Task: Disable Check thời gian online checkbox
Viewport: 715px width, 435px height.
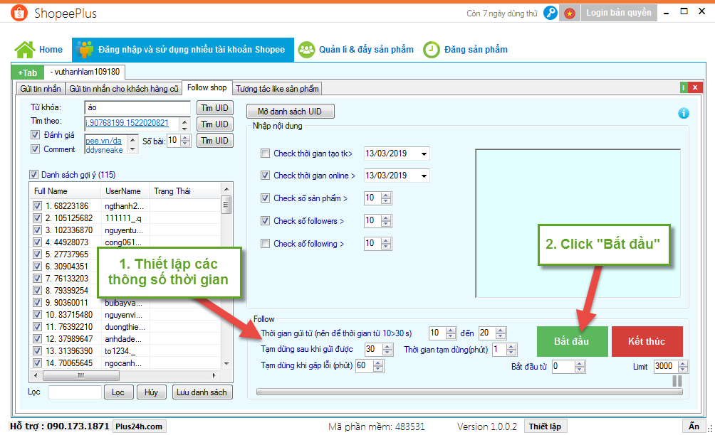Action: pyautogui.click(x=265, y=175)
